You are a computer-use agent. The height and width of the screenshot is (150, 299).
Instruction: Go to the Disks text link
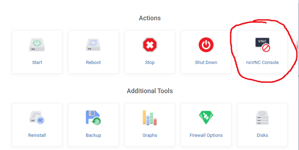(x=262, y=135)
